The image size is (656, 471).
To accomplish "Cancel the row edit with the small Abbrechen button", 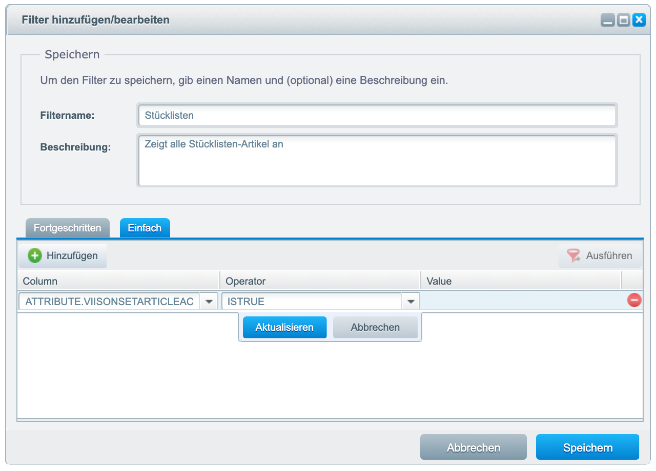I will (x=375, y=328).
